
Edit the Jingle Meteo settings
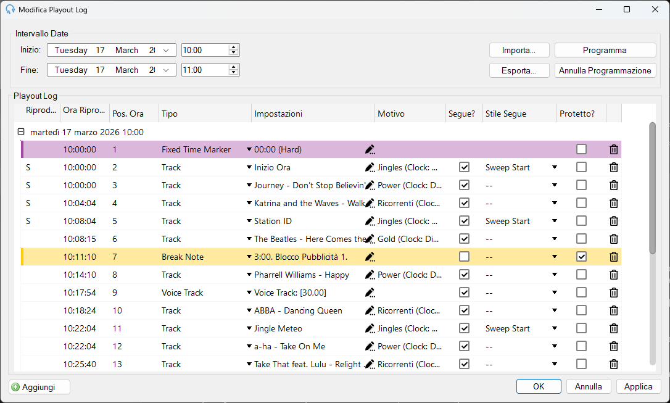pyautogui.click(x=370, y=329)
